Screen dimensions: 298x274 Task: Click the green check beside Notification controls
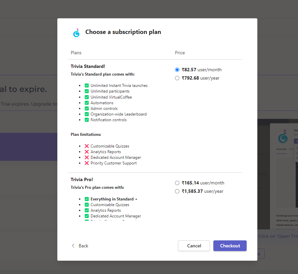tap(87, 120)
